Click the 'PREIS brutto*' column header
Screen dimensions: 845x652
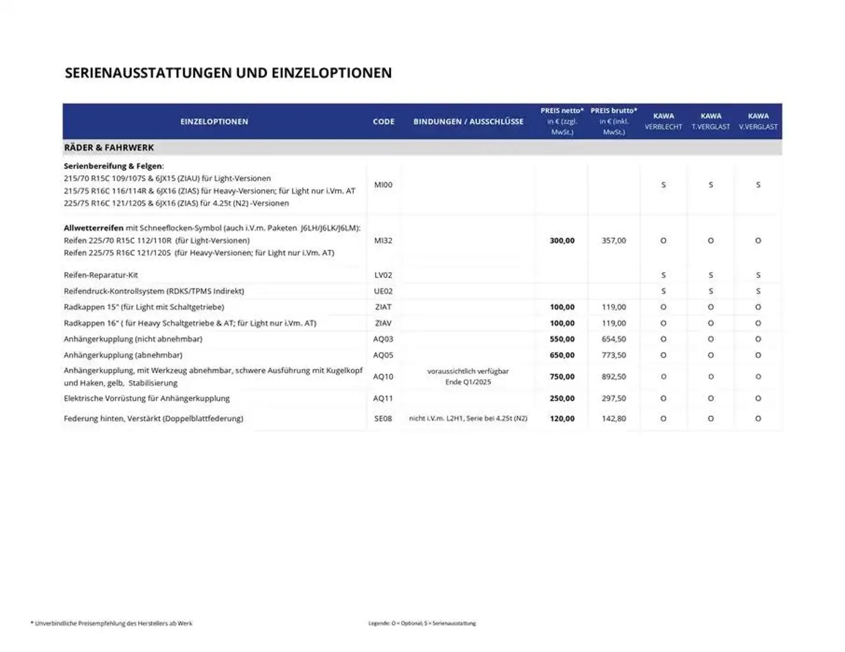click(614, 121)
